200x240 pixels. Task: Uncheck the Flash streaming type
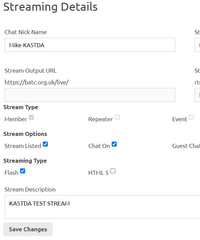[x=23, y=171]
